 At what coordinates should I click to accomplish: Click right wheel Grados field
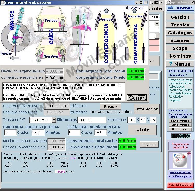coord(74,132)
